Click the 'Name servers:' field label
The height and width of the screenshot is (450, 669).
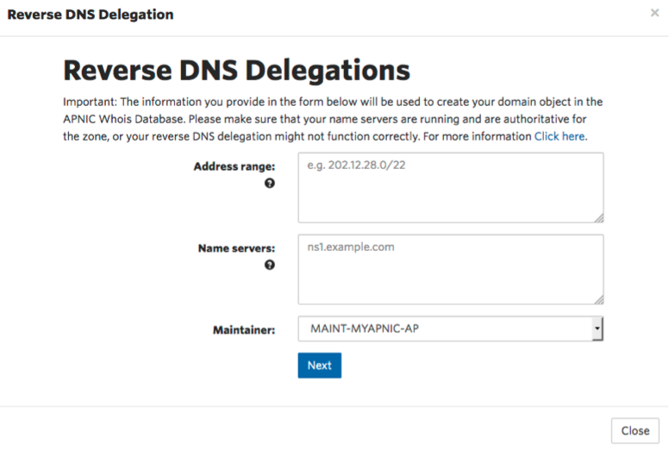pyautogui.click(x=236, y=248)
